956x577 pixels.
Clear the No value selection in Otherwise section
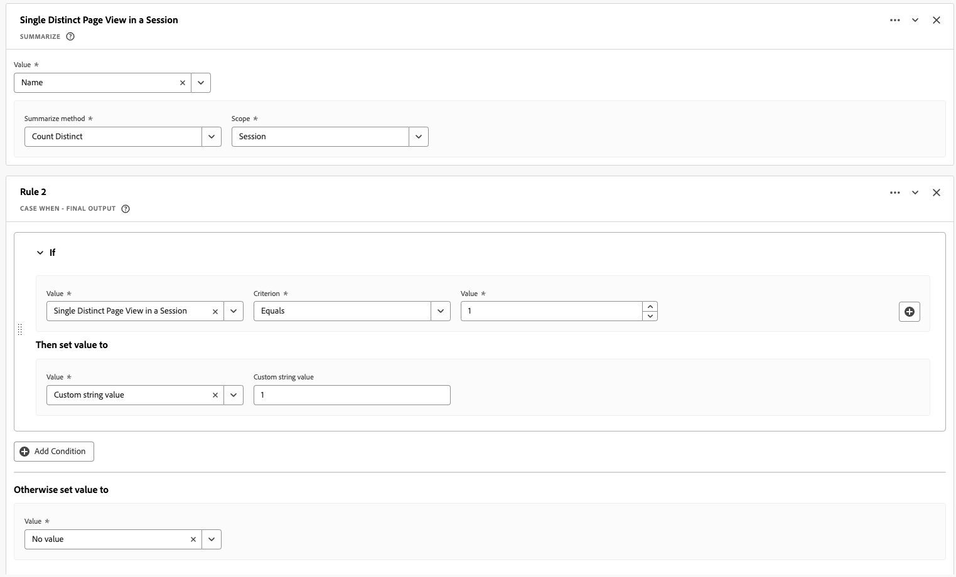coord(193,539)
